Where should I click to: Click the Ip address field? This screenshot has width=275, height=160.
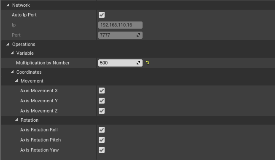click(120, 25)
